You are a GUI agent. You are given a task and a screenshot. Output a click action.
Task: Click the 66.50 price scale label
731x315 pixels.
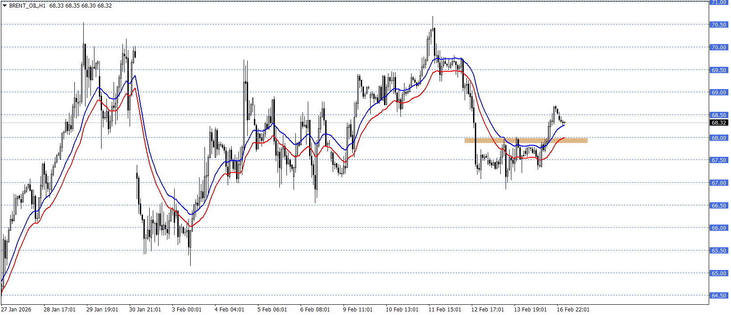719,205
